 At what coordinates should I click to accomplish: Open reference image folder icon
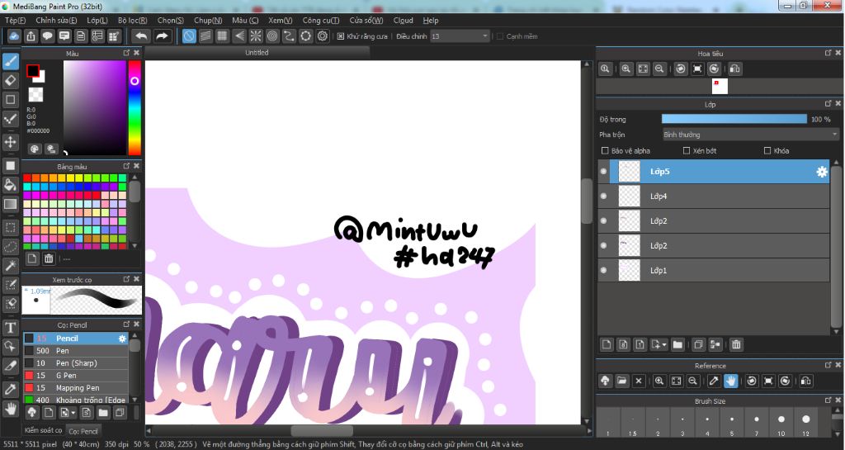coord(622,381)
